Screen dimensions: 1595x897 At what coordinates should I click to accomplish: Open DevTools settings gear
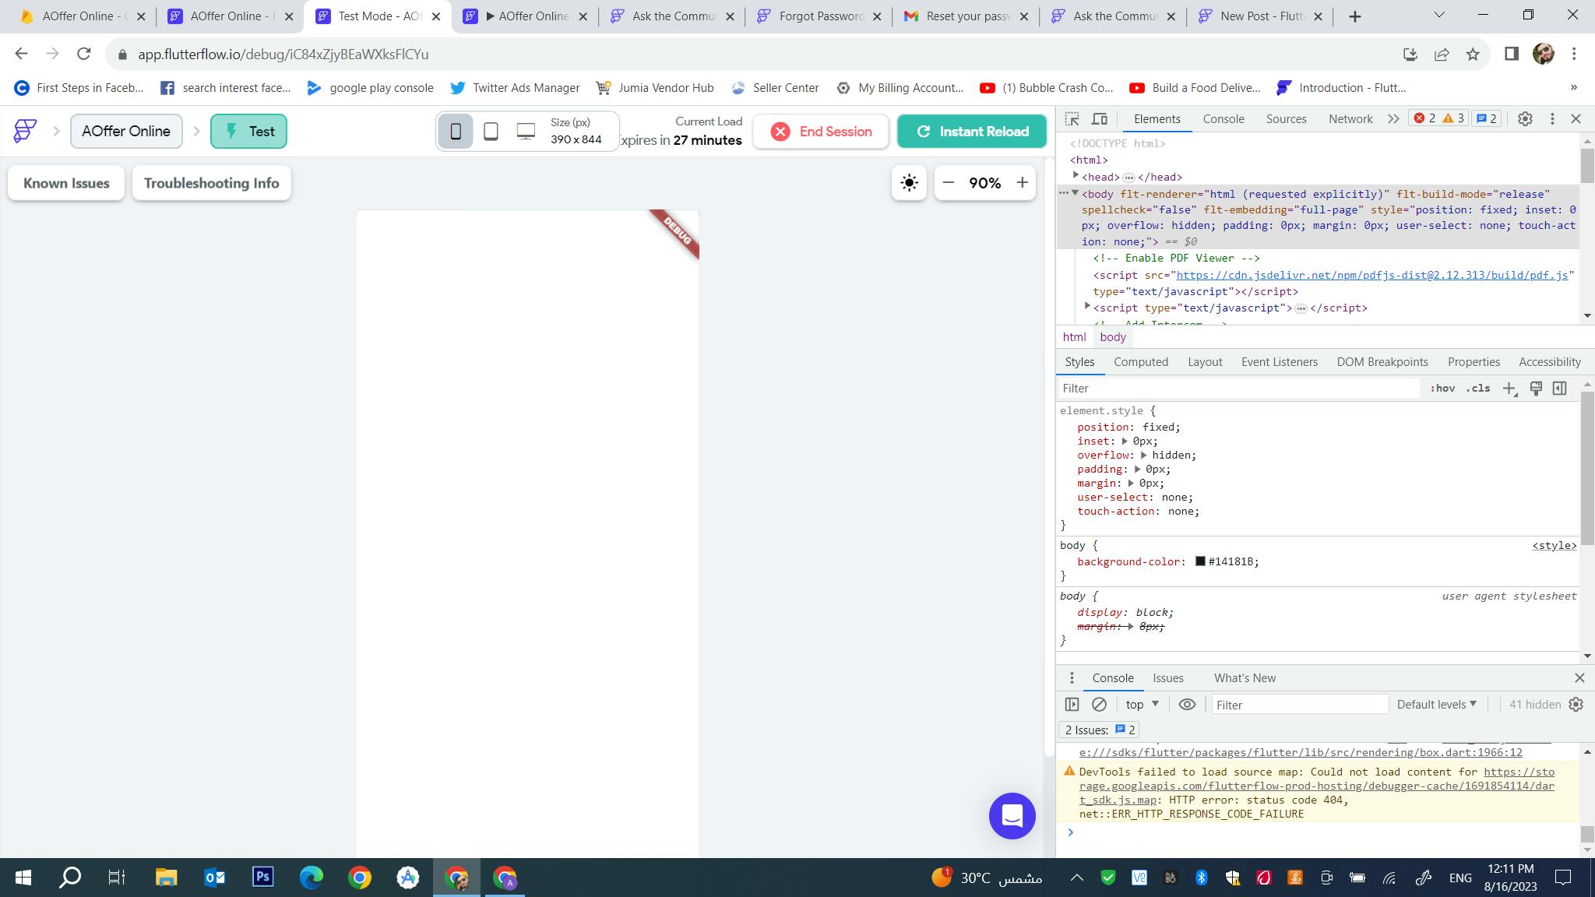pos(1525,119)
